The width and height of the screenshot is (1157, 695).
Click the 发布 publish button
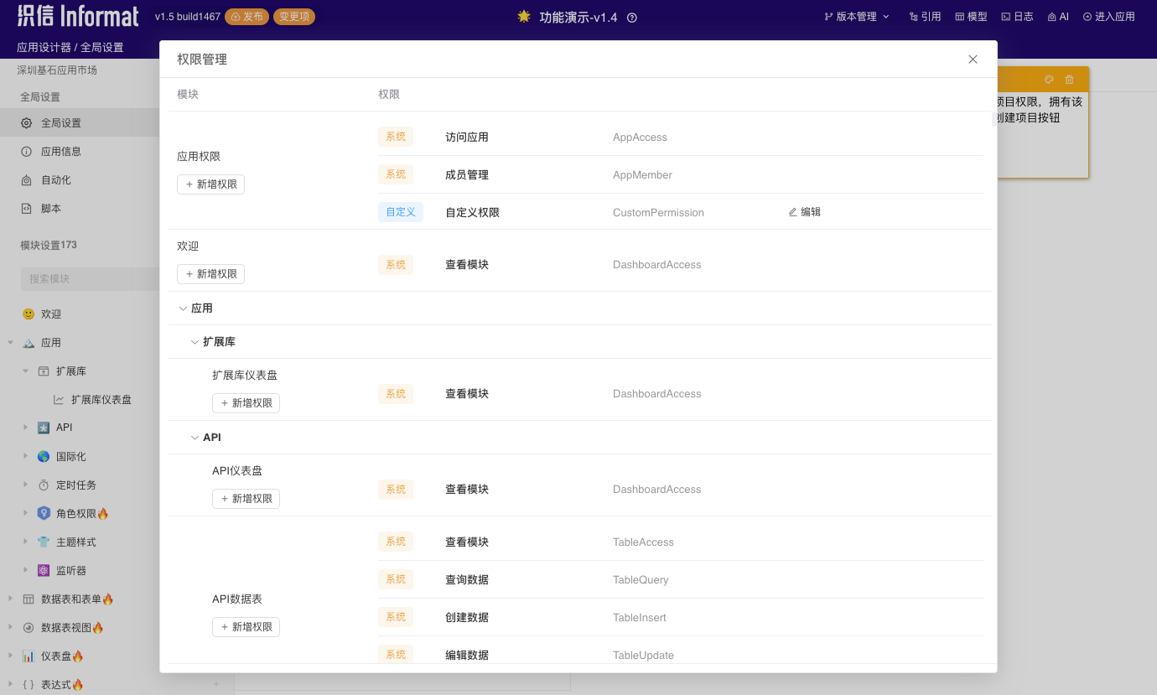pos(246,16)
